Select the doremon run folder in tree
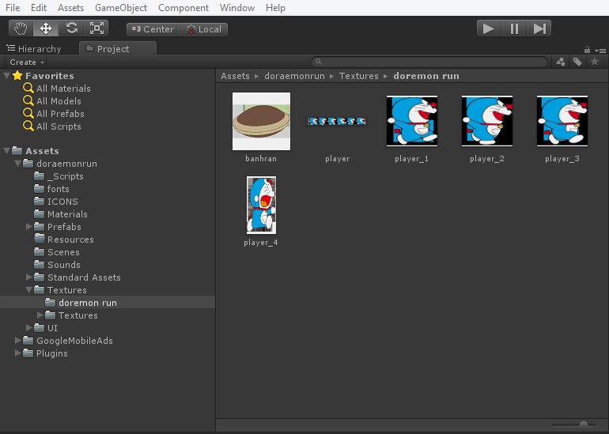Image resolution: width=609 pixels, height=434 pixels. pyautogui.click(x=108, y=303)
